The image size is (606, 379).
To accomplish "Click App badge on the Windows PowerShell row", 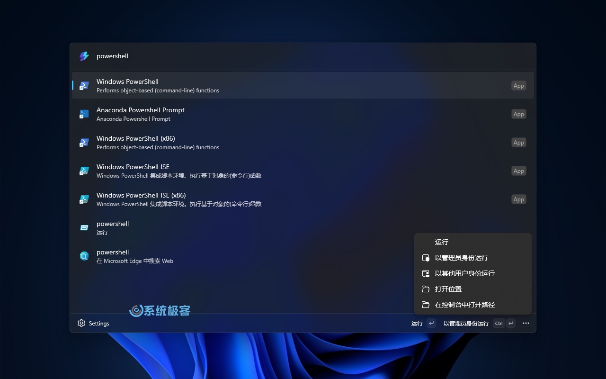I will pyautogui.click(x=519, y=86).
